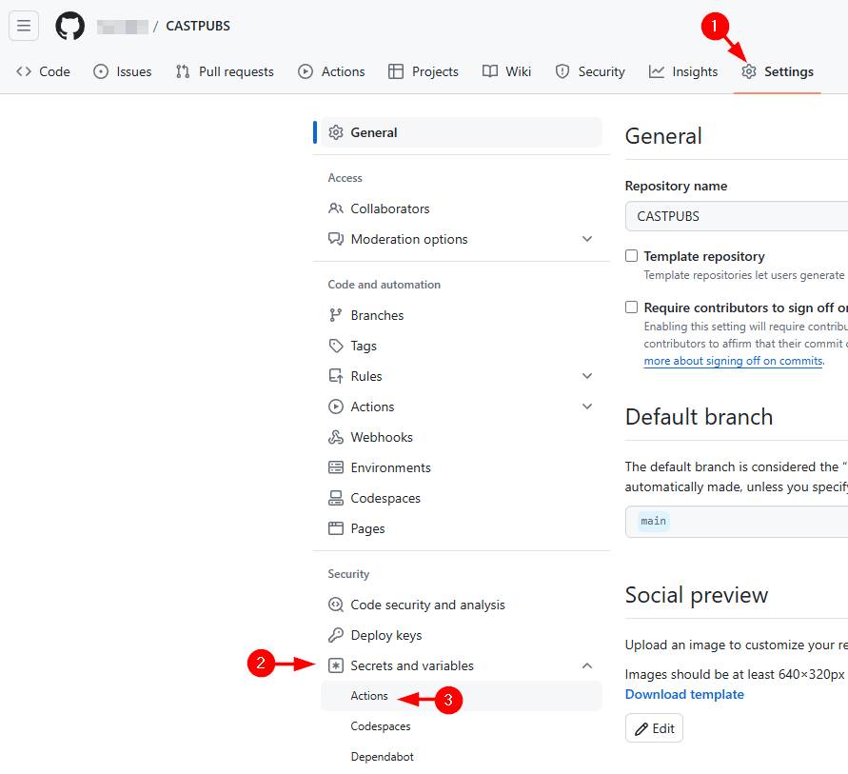The height and width of the screenshot is (774, 848).
Task: Enable the Template repository checkbox
Action: [631, 256]
